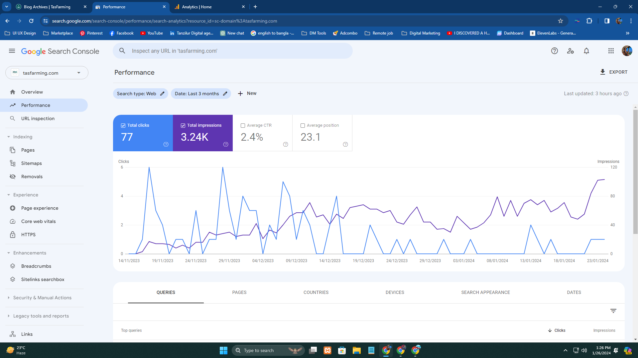Click the table filter rows icon
The image size is (638, 358).
613,311
